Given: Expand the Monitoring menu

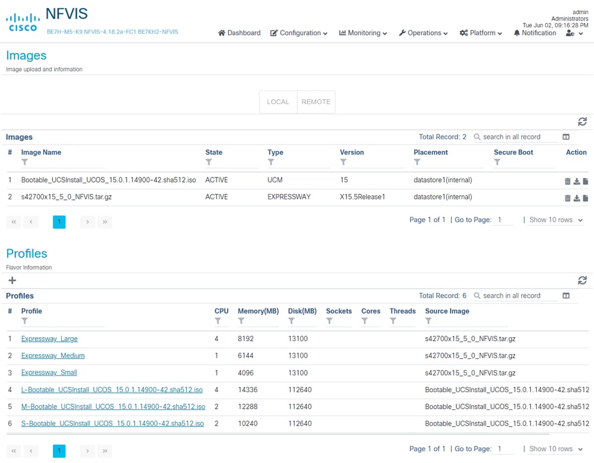Looking at the screenshot, I should tap(363, 33).
